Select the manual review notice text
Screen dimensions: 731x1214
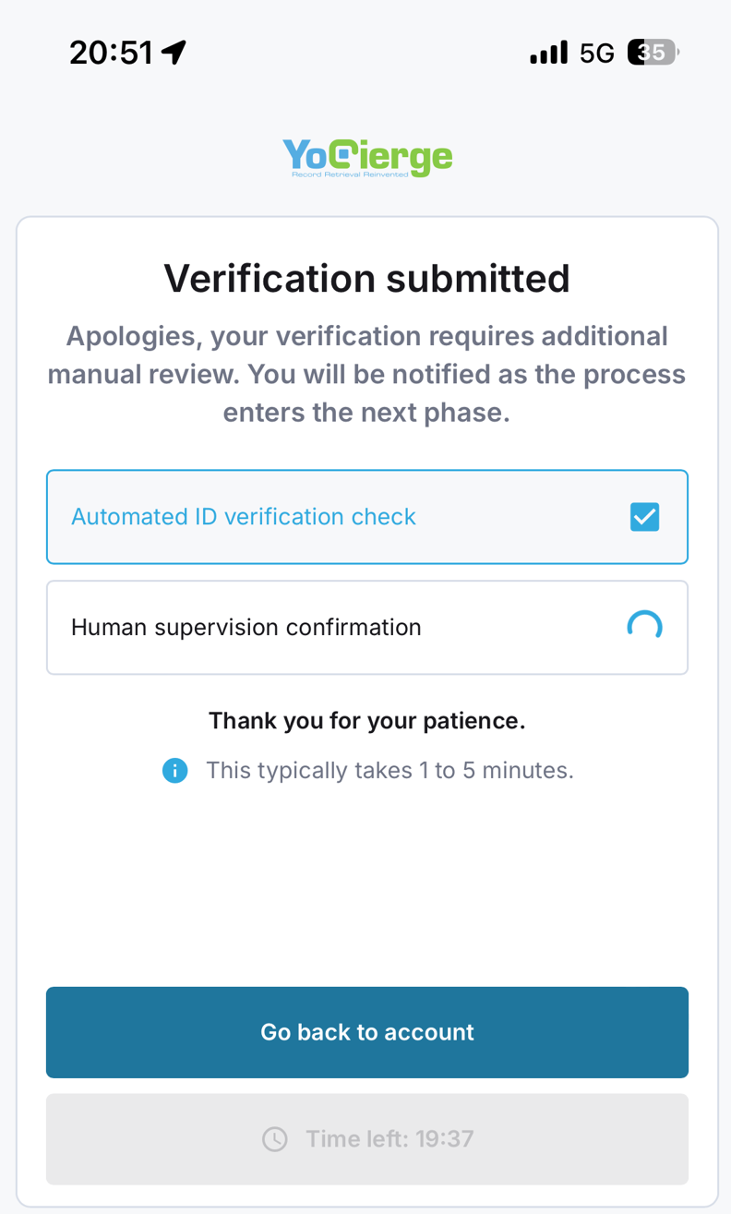click(x=366, y=374)
